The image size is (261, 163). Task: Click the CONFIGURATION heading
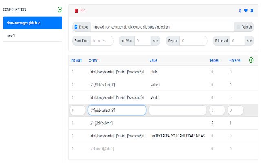pyautogui.click(x=15, y=9)
